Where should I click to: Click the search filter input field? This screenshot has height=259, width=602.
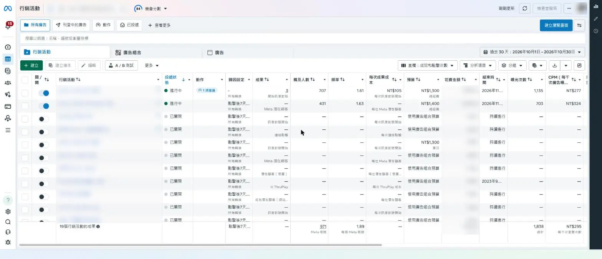(x=303, y=38)
